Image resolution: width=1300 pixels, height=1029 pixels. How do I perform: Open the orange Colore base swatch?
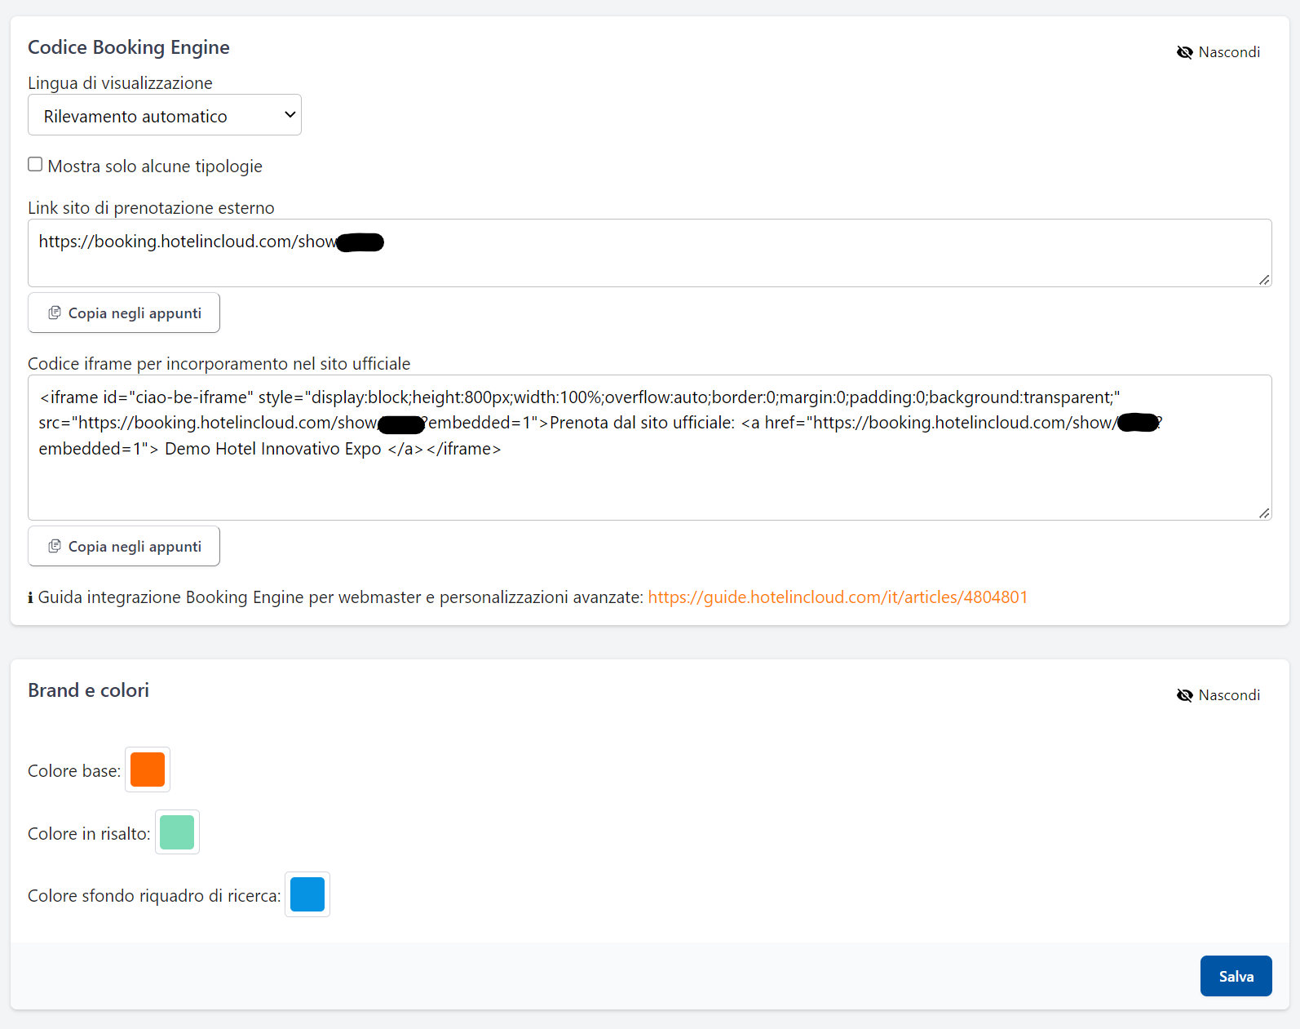click(148, 770)
